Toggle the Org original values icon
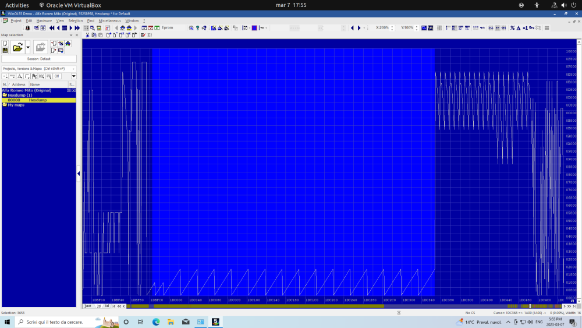 point(531,28)
